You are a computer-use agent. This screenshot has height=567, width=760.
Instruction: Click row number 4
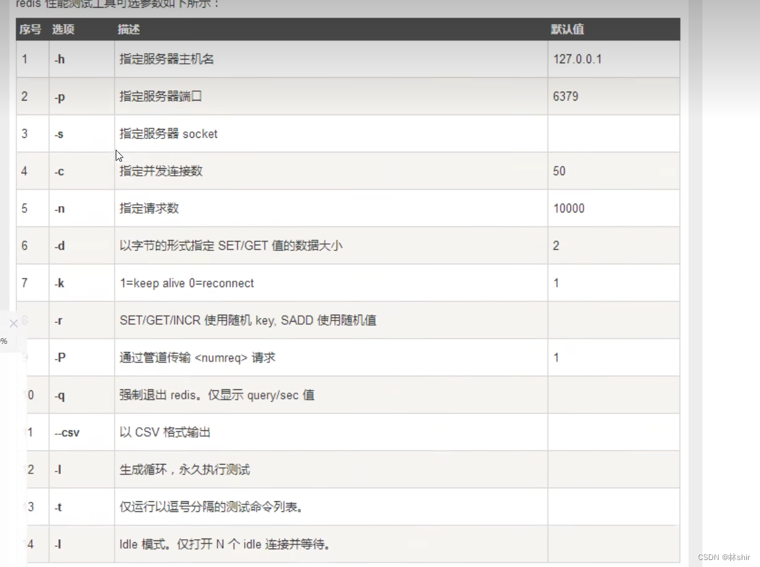coord(25,171)
